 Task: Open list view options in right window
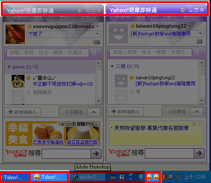pos(198,52)
